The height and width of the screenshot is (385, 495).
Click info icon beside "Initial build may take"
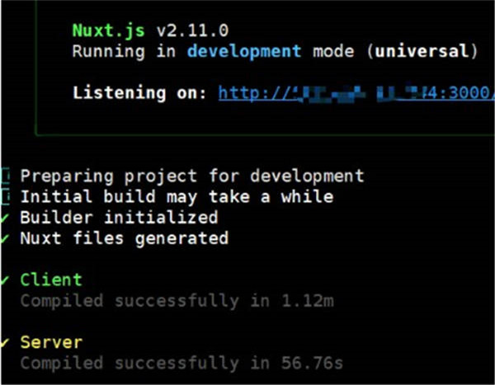click(5, 196)
